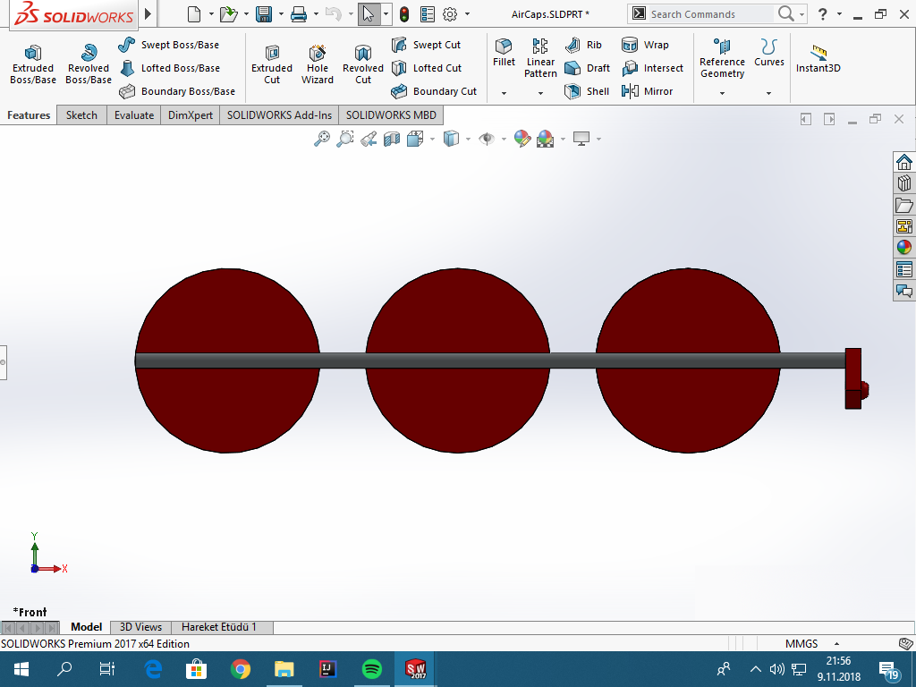Choose Swept Boss/Base feature
Viewport: 916px width, 687px height.
point(169,45)
